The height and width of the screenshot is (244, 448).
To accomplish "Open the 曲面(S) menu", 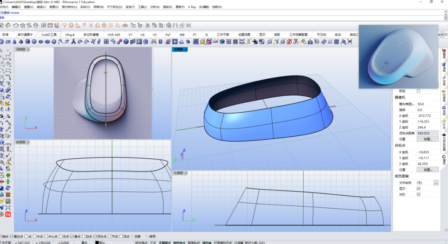I will 54,7.
